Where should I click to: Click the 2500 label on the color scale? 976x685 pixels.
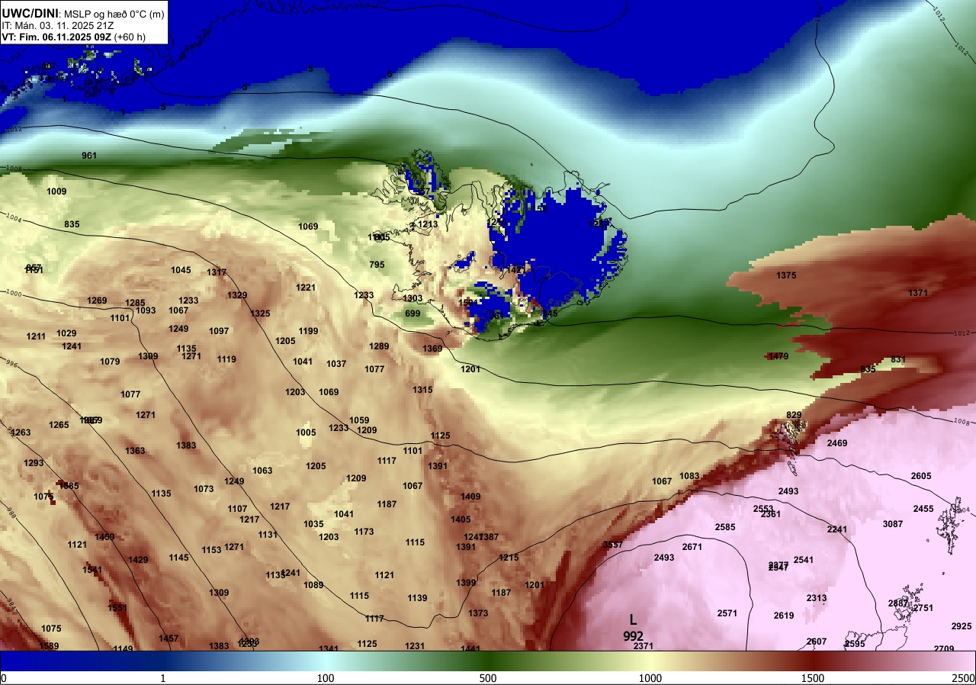pos(964,678)
